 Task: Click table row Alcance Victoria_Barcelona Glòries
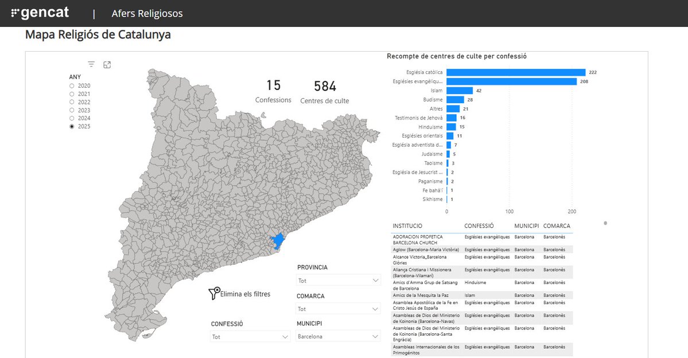[482, 260]
